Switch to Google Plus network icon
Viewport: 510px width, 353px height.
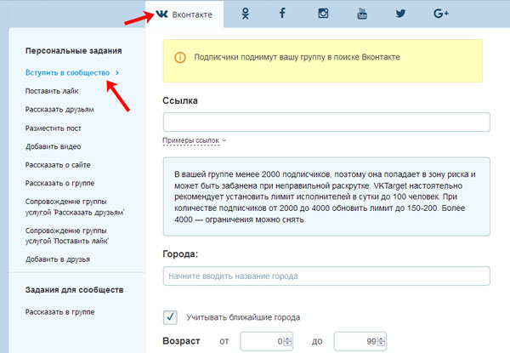pos(441,14)
